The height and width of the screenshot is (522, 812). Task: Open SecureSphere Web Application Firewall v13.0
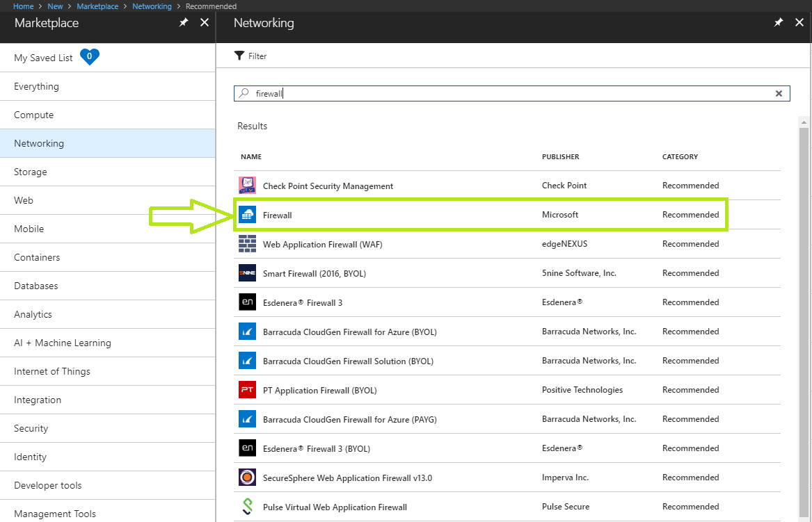[x=507, y=477]
